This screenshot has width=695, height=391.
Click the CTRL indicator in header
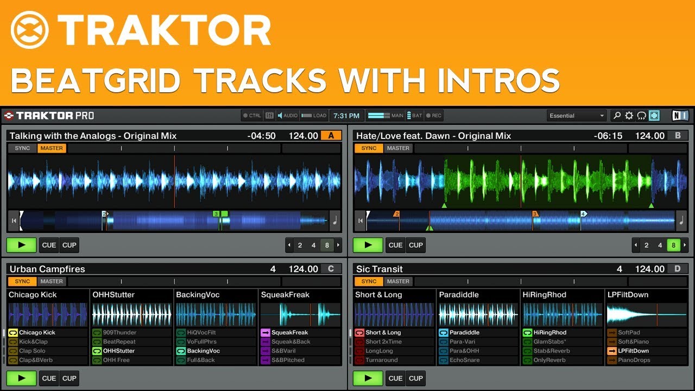pyautogui.click(x=252, y=116)
